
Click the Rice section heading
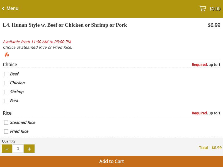tap(7, 113)
